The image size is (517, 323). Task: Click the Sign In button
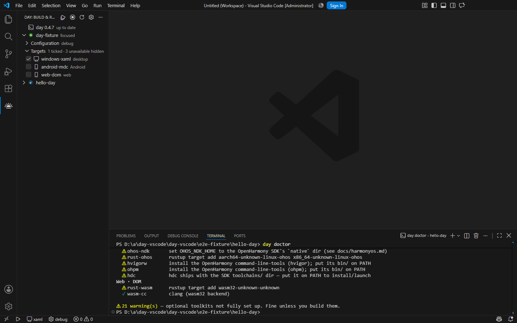(336, 5)
